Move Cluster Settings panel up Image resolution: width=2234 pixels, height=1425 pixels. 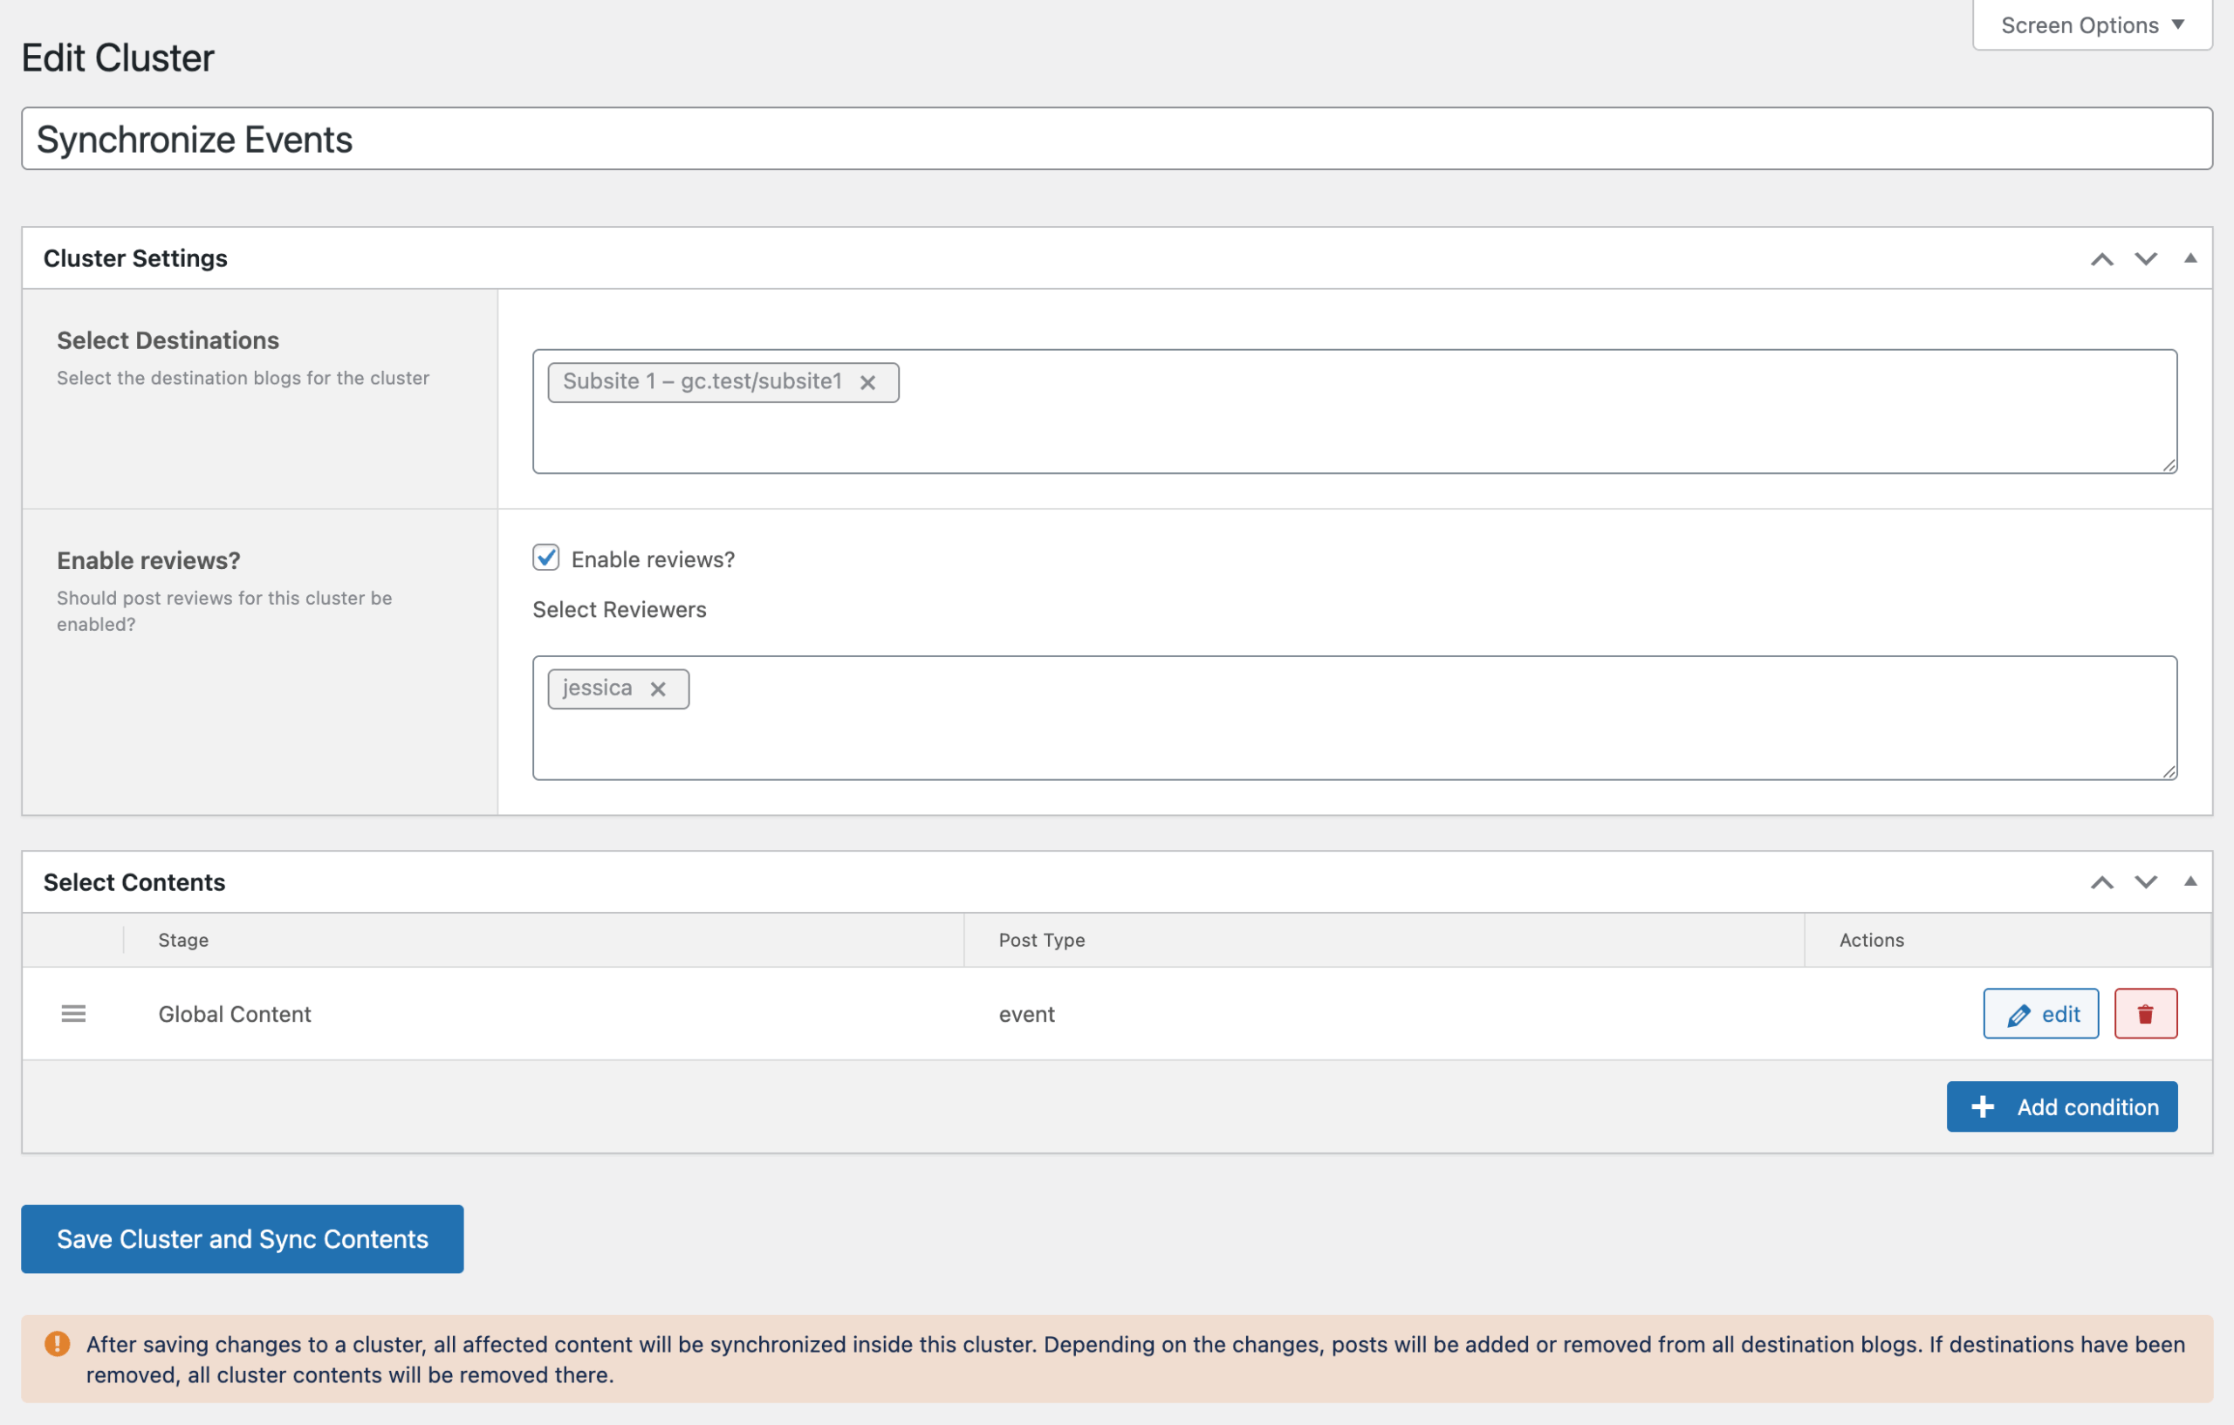(x=2101, y=259)
